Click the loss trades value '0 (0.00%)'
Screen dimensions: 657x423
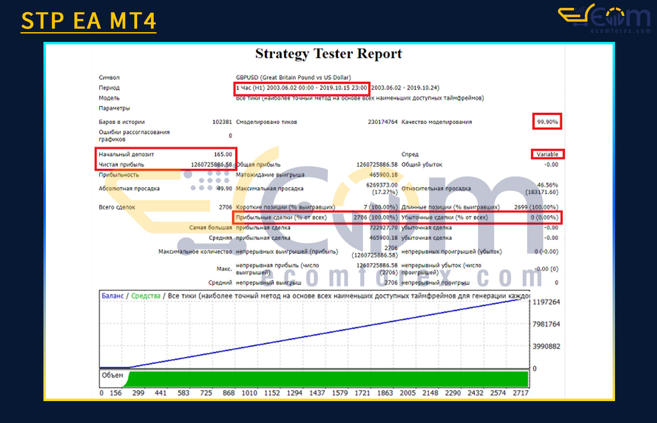coord(545,217)
